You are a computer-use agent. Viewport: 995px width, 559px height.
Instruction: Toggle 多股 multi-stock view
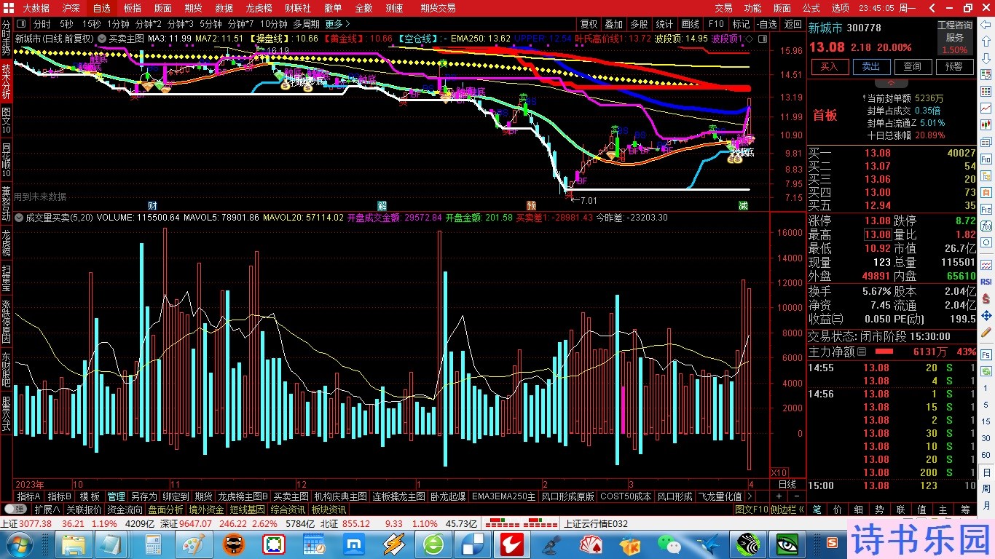[x=640, y=24]
